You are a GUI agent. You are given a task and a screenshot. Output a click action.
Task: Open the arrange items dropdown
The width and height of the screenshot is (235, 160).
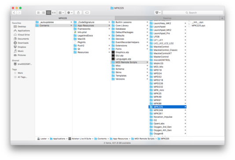[x=61, y=13]
